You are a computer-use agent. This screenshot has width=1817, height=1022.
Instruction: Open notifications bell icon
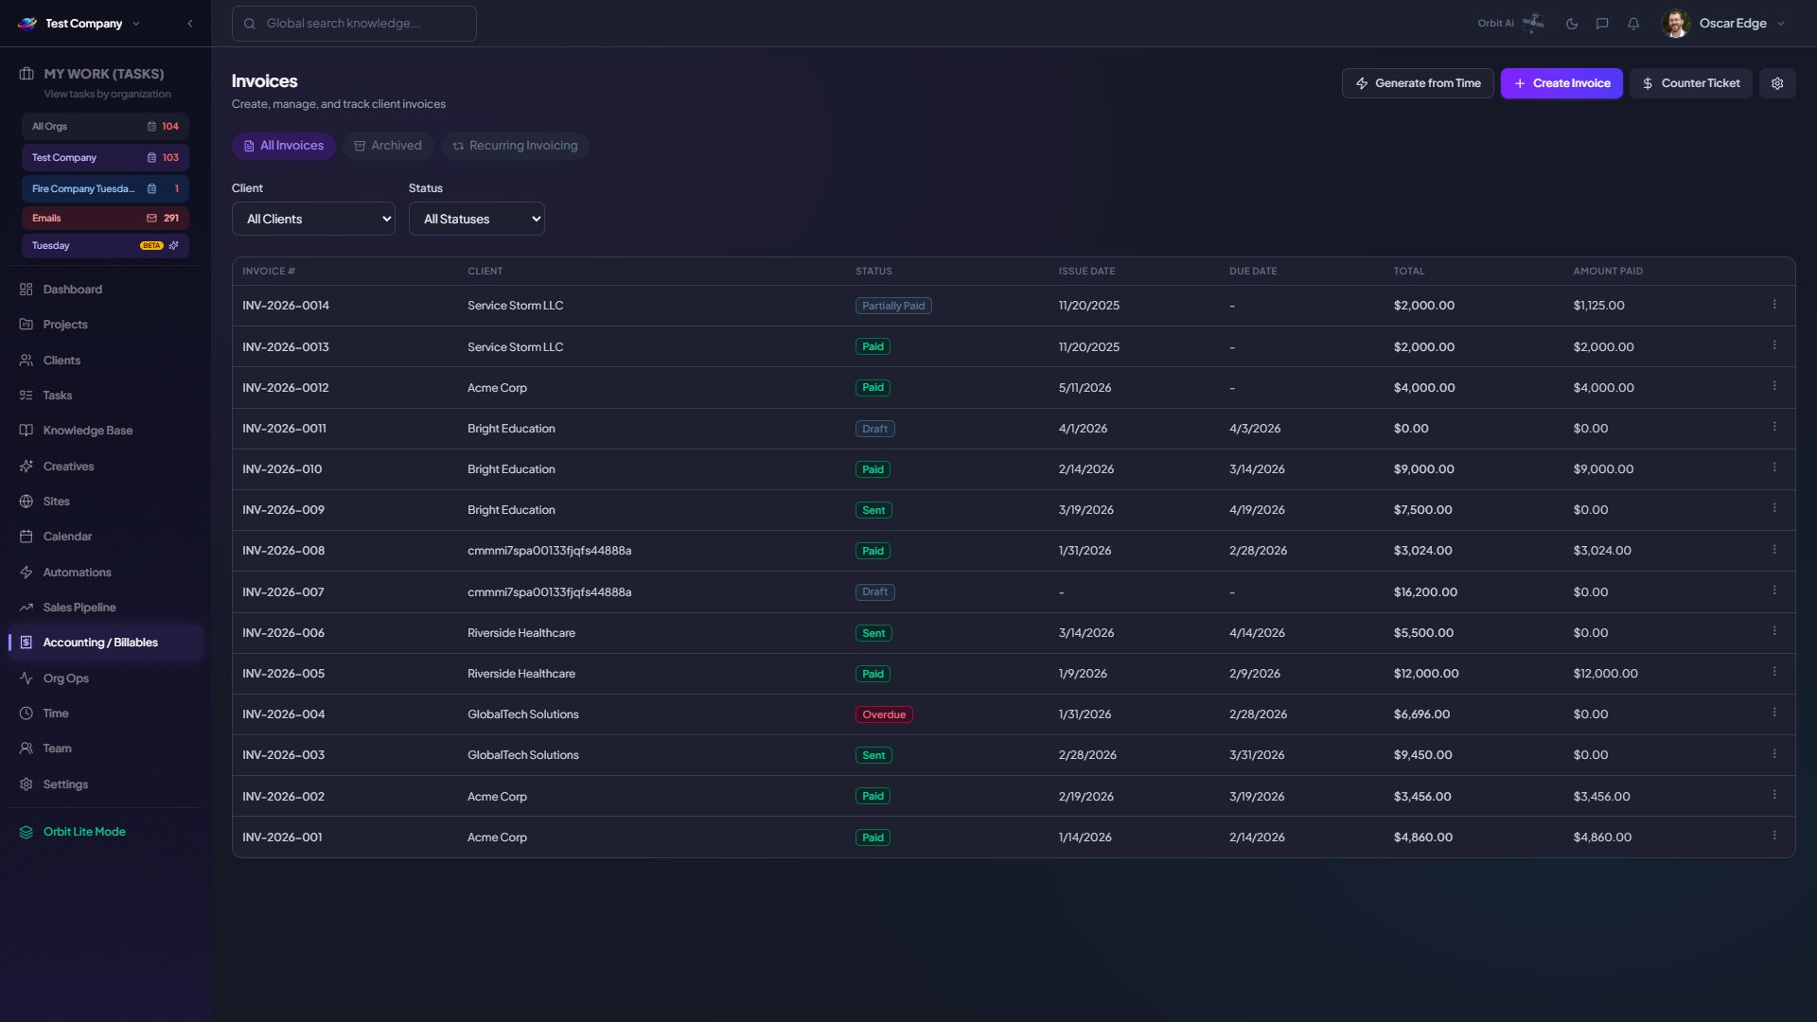pyautogui.click(x=1633, y=24)
